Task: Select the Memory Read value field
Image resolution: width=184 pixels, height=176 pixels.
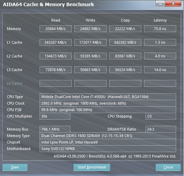Action: pos(56,29)
